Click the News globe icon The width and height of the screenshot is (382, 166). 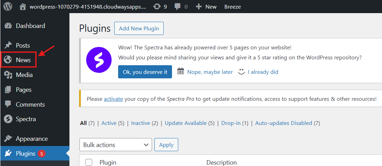coord(8,60)
